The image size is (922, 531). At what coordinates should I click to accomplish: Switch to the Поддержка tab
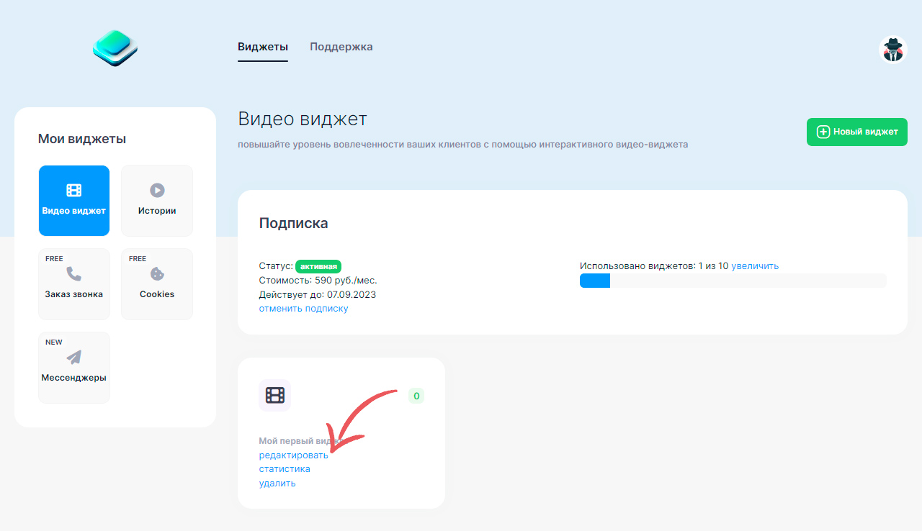(341, 47)
